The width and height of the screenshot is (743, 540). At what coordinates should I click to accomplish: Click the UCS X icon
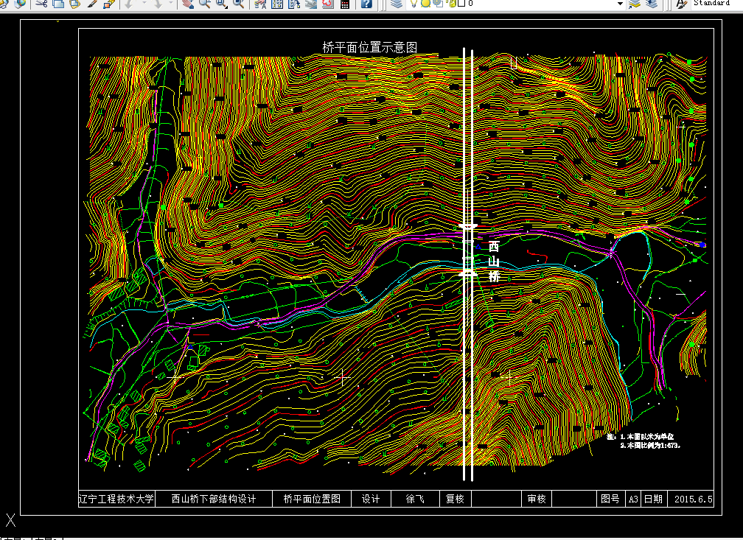point(10,520)
